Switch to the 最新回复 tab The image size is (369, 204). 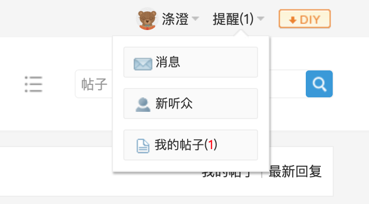tap(295, 171)
